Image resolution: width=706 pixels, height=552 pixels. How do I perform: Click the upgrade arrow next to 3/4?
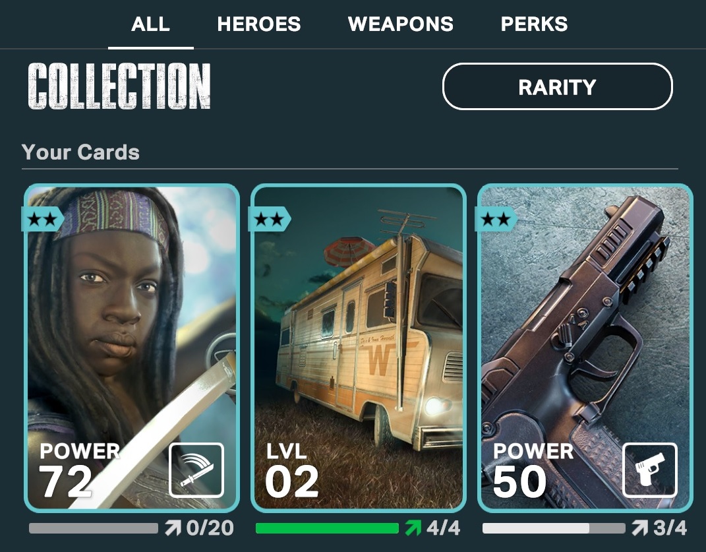click(639, 528)
